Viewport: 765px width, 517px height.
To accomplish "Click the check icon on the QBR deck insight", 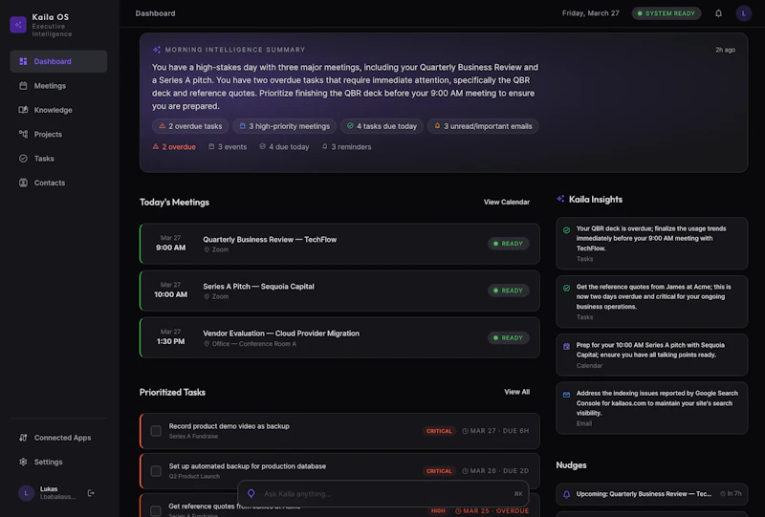I will pos(566,229).
